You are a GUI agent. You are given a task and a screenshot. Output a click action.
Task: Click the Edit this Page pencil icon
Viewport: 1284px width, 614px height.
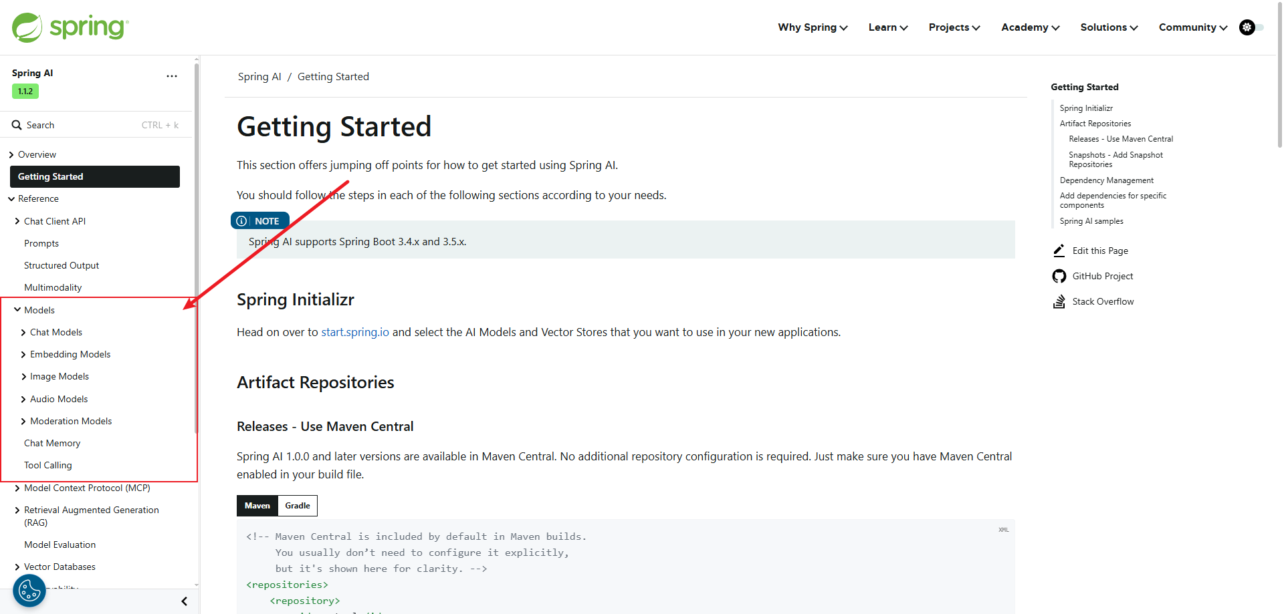tap(1059, 251)
